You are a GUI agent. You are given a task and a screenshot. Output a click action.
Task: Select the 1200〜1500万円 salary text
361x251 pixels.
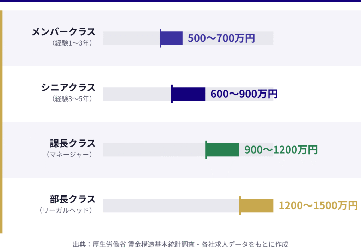pos(318,205)
